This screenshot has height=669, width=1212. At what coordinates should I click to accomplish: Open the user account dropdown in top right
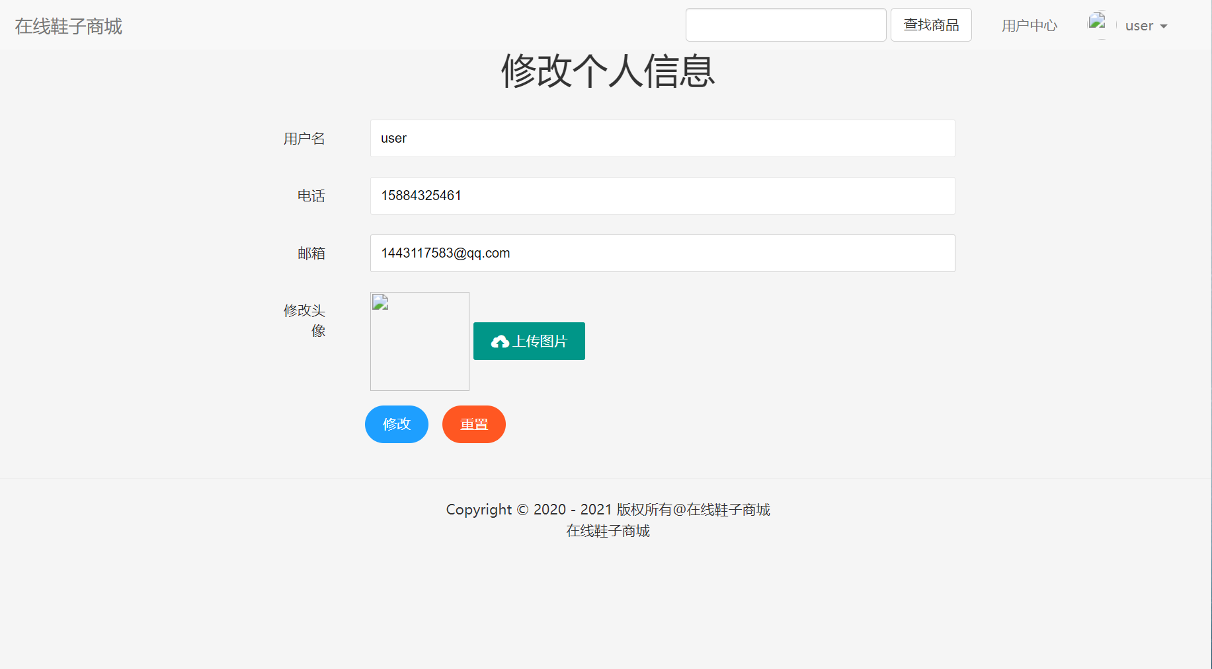(1146, 26)
